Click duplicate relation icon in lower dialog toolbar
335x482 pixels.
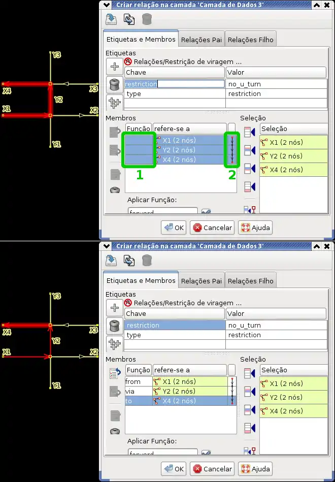pos(129,261)
